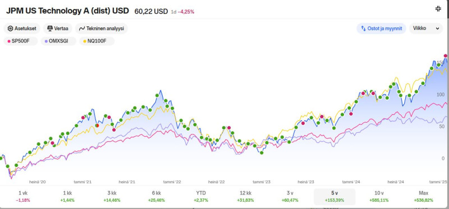Screen dimensions: 449x209
Task: Open Asetukset chart settings
Action: [x=22, y=29]
